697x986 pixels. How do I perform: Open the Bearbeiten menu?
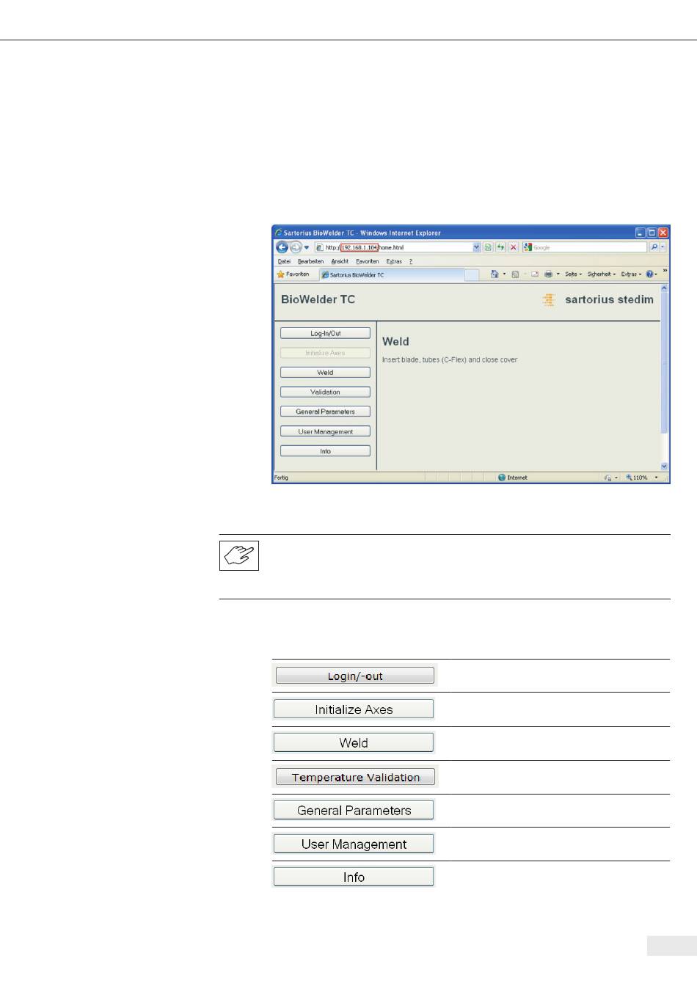click(310, 261)
